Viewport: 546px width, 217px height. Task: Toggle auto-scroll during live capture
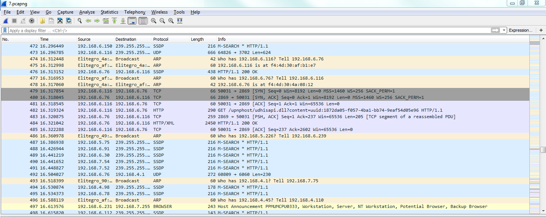pos(132,21)
